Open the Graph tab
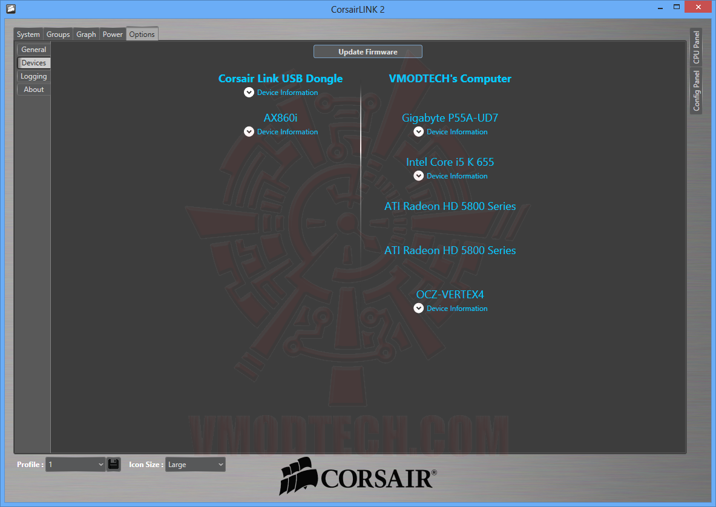716x507 pixels. [86, 34]
